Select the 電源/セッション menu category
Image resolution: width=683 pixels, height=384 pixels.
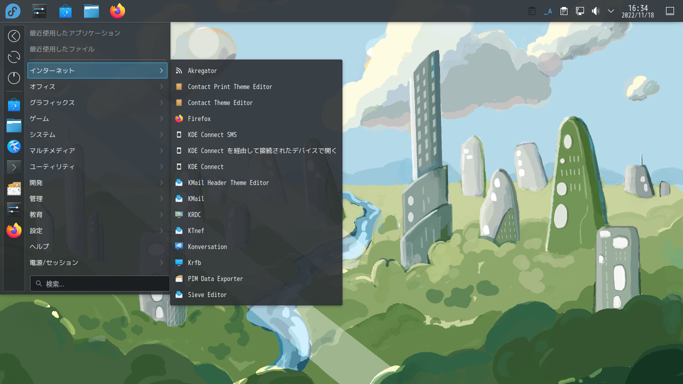(97, 262)
